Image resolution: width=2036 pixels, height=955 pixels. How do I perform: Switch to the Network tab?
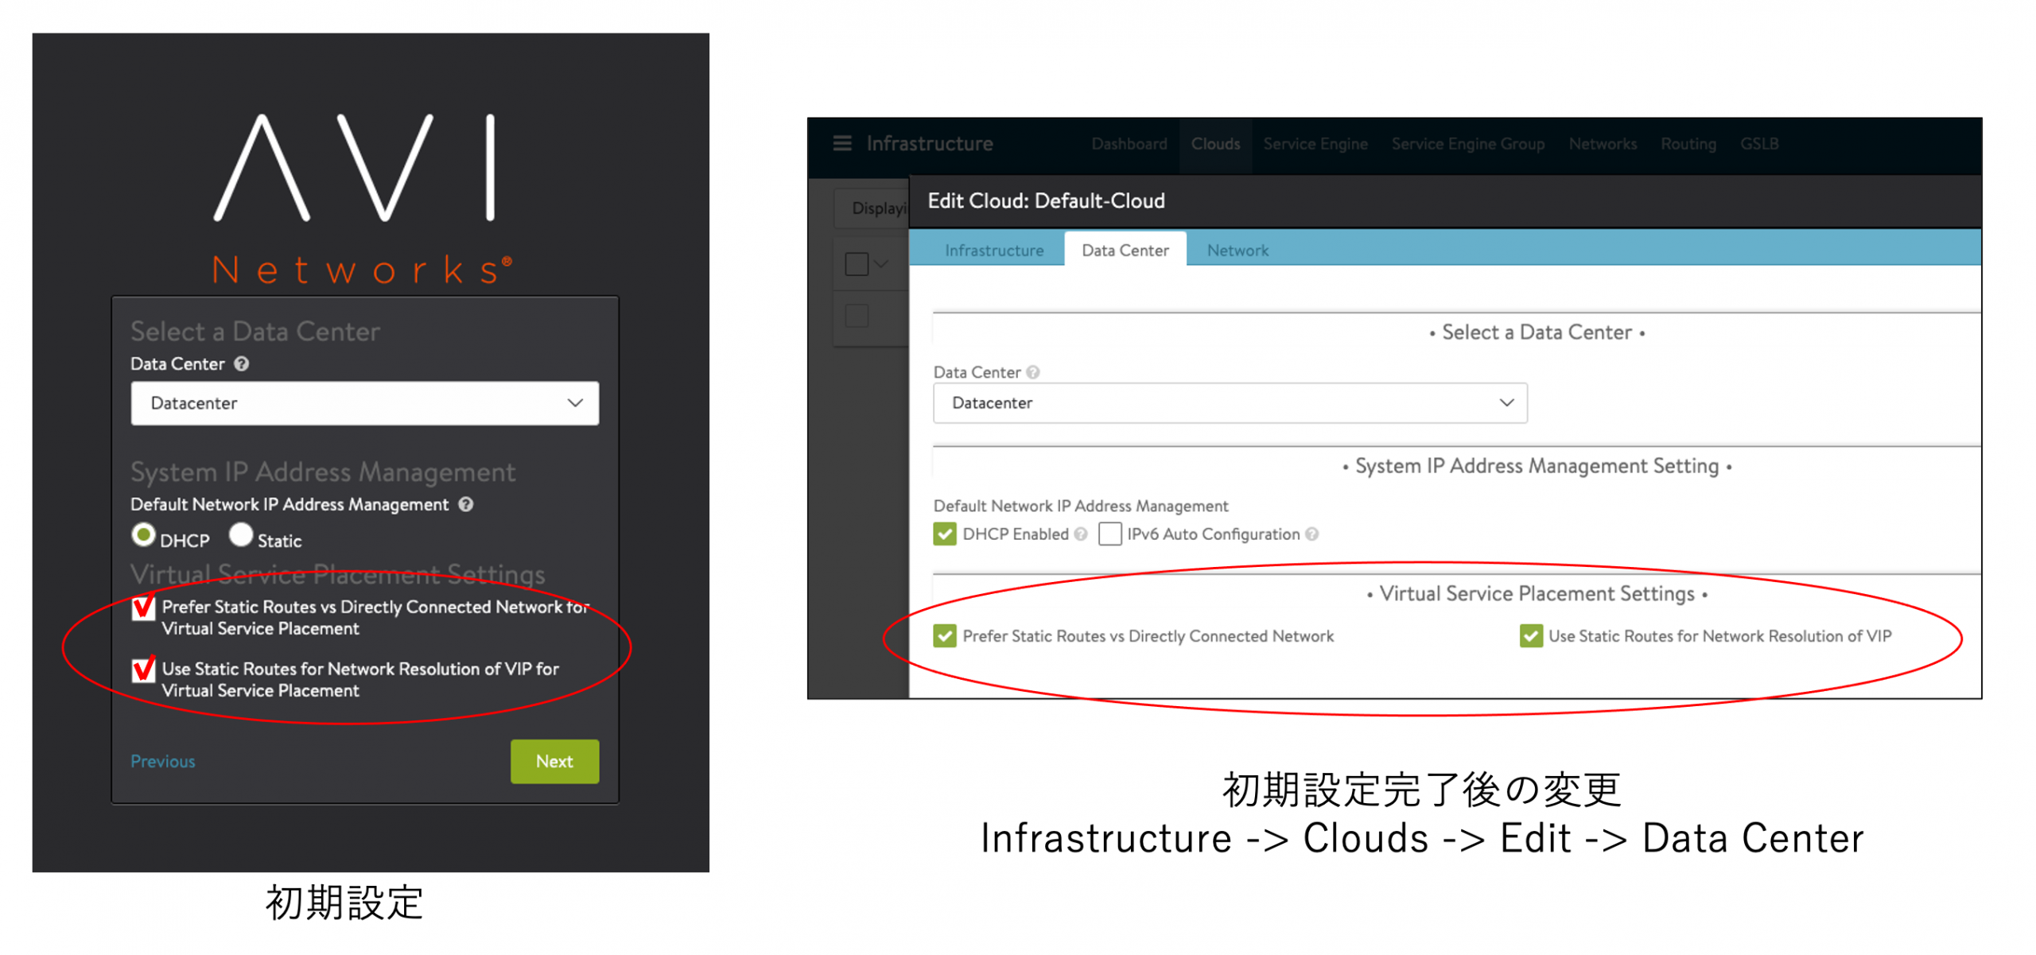[x=1237, y=251]
